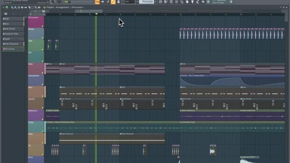The image size is (290, 163).
Task: Click the Foley track header
Action: [x=36, y=127]
